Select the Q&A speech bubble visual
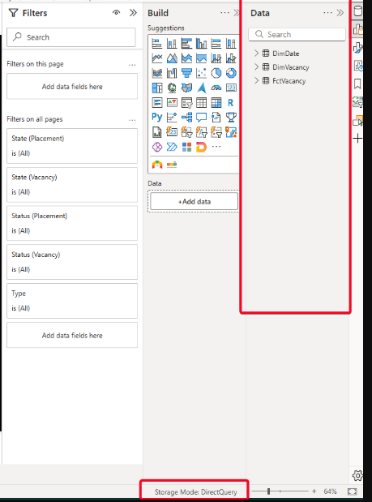The width and height of the screenshot is (372, 502). pos(202,118)
